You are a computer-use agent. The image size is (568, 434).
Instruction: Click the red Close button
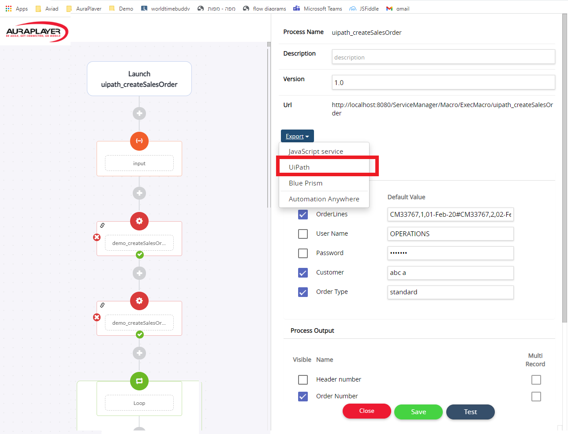(x=367, y=411)
